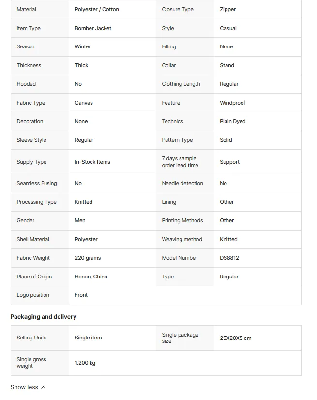The image size is (317, 400).
Task: Click the 1.200 kg gross weight value
Action: [x=85, y=363]
